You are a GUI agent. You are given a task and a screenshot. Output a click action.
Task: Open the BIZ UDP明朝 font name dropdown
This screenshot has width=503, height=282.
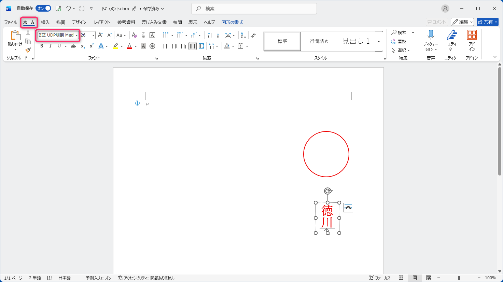pyautogui.click(x=76, y=35)
